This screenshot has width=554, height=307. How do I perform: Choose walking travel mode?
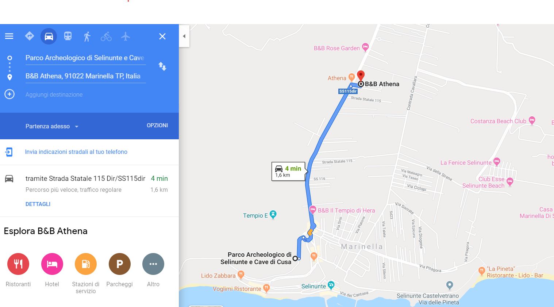tap(87, 36)
